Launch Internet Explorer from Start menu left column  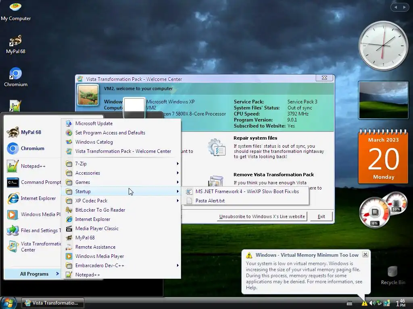pyautogui.click(x=31, y=198)
